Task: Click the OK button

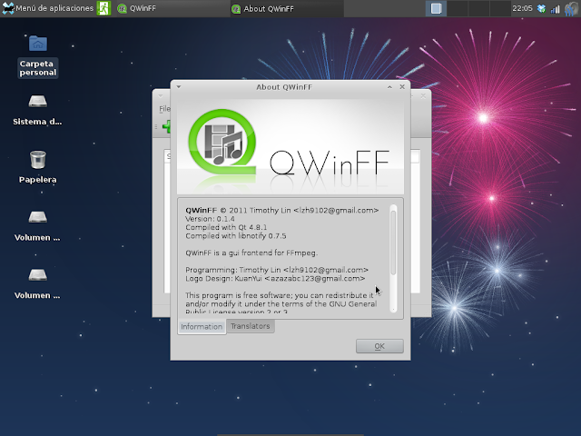Action: point(379,346)
